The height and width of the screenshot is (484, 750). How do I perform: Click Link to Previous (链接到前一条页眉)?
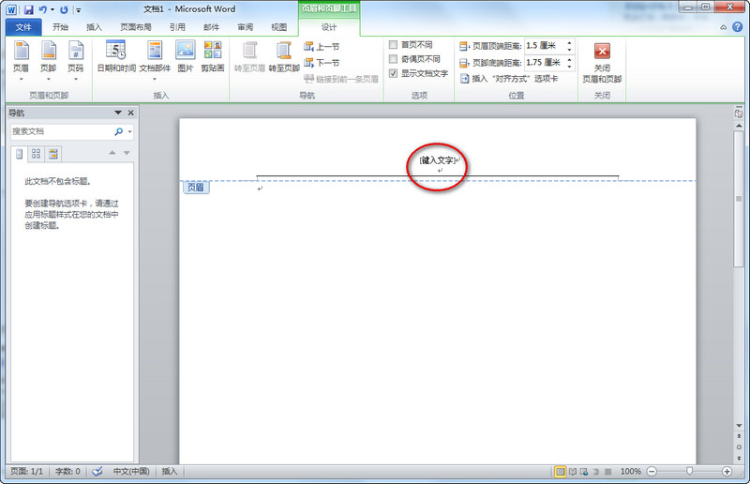coord(341,79)
